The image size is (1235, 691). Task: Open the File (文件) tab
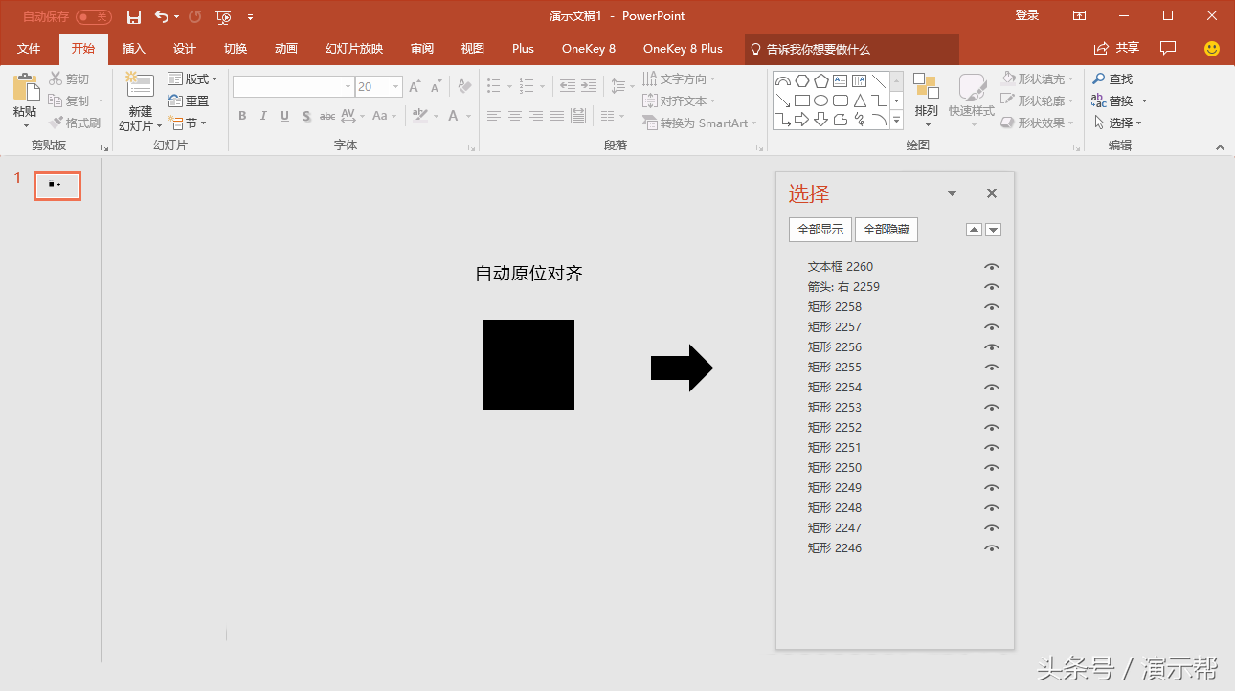29,49
